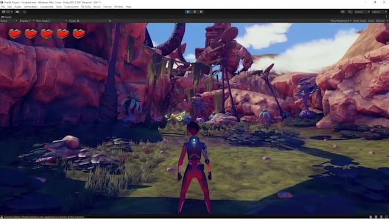The width and height of the screenshot is (389, 219).
Task: Expand the Free Aspect dropdown
Action: pyautogui.click(x=51, y=21)
